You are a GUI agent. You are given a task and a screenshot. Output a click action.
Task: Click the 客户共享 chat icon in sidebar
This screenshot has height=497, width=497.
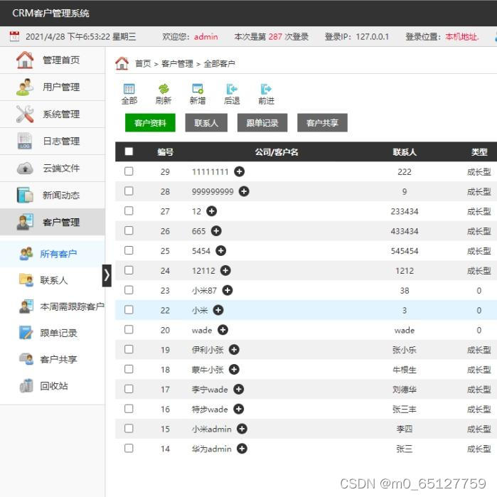click(26, 359)
